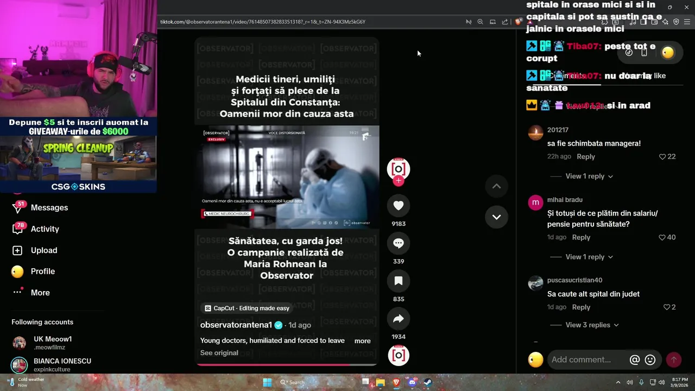Open the CapCut Editing made easy link

pyautogui.click(x=247, y=308)
